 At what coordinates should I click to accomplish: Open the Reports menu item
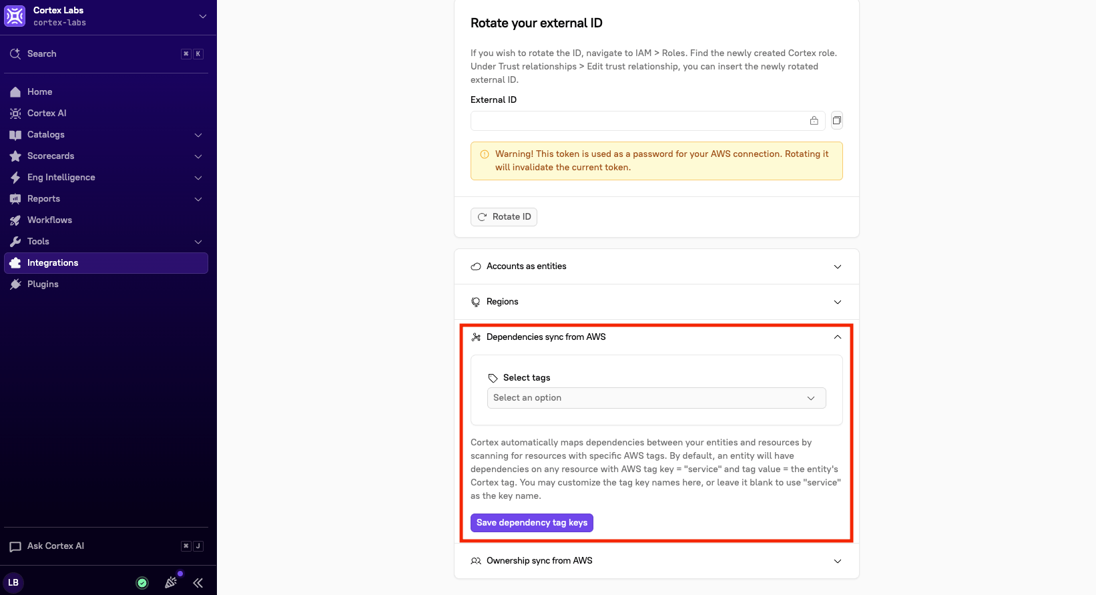(106, 198)
